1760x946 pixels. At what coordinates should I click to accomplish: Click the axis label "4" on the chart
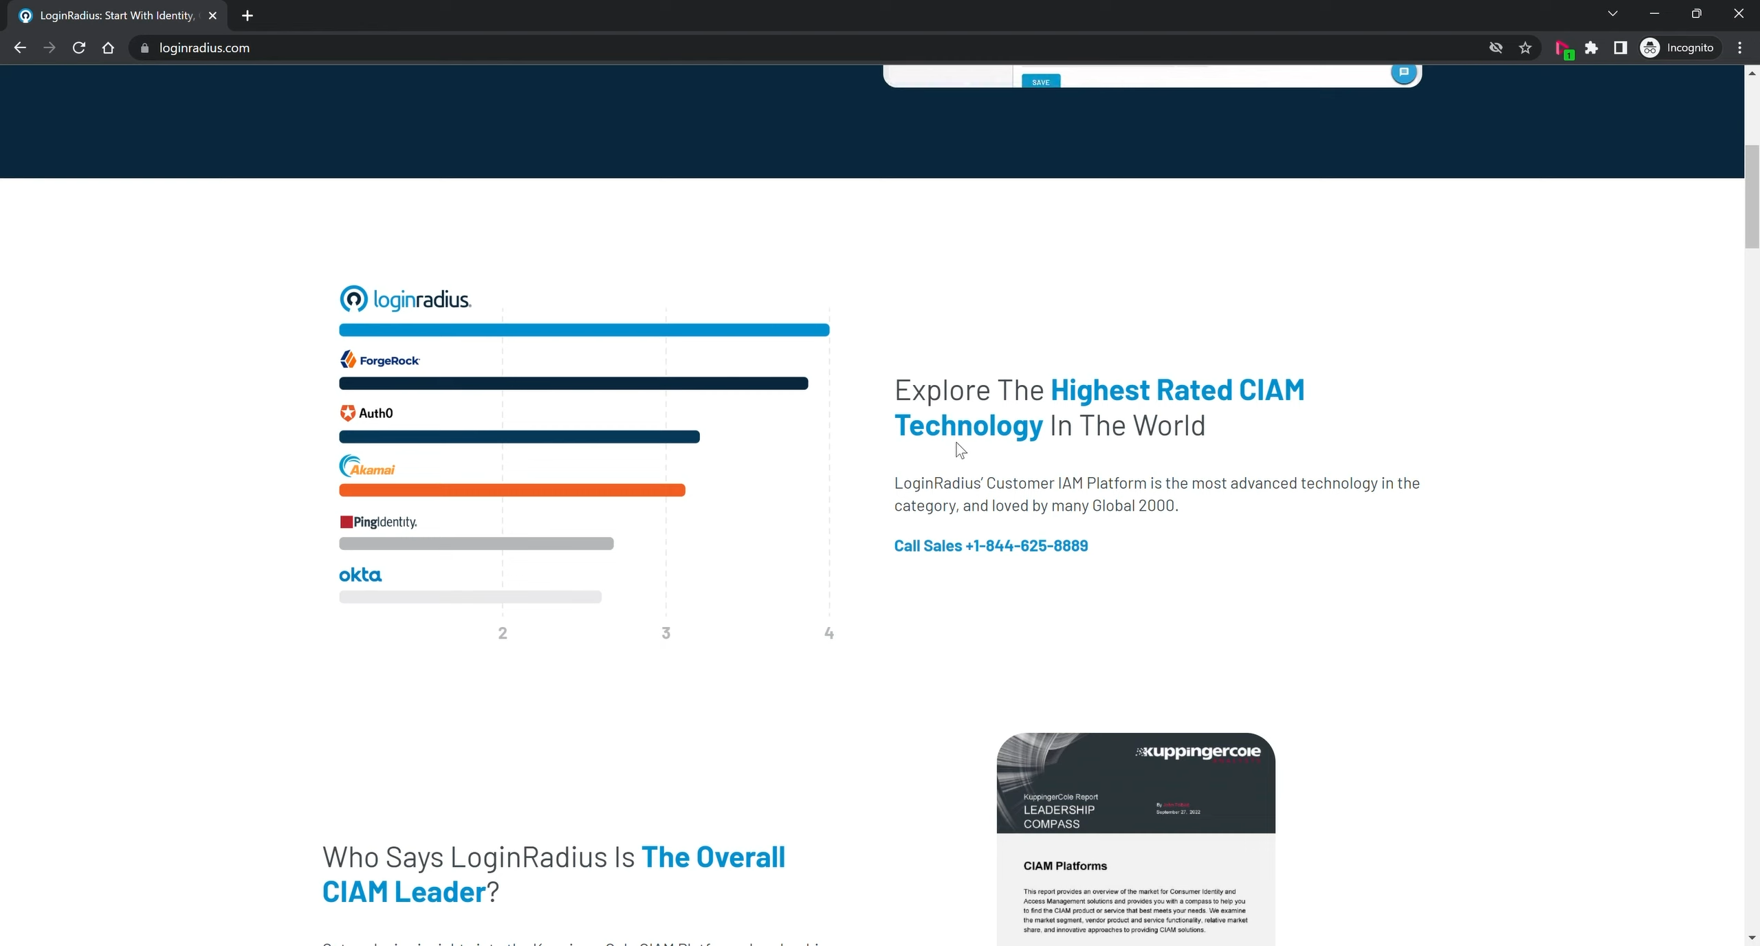tap(829, 633)
